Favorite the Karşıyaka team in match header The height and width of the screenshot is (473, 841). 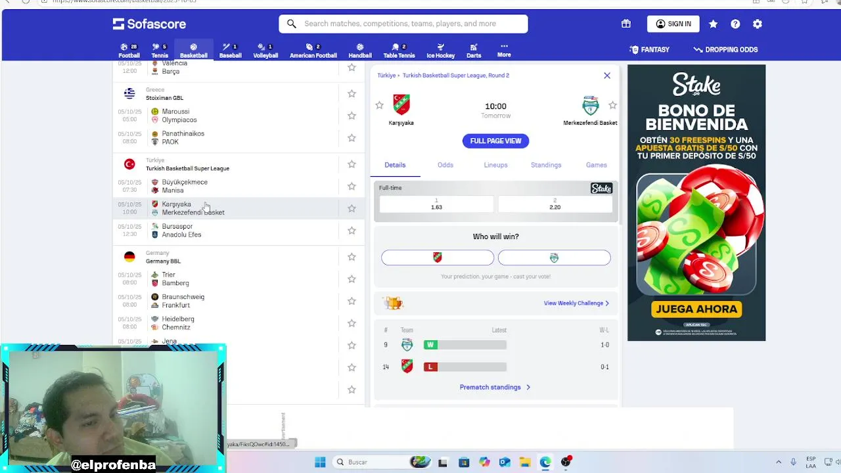(x=379, y=105)
